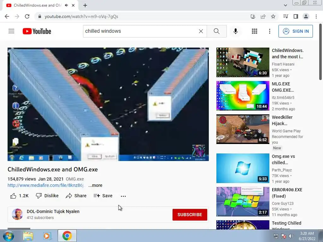This screenshot has height=242, width=323.
Task: Open DOL-Dominic Tujok Nyalen channel avatar
Action: click(x=17, y=214)
